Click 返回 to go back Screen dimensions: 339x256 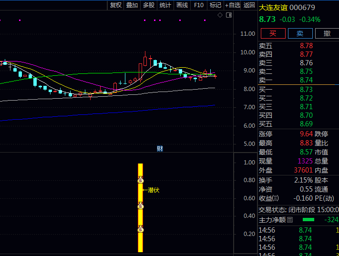[249, 5]
